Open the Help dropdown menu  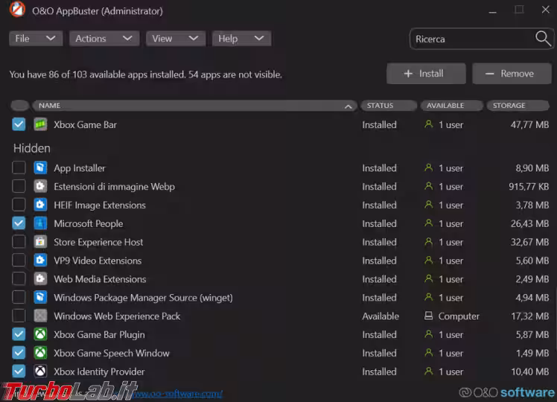pyautogui.click(x=241, y=39)
